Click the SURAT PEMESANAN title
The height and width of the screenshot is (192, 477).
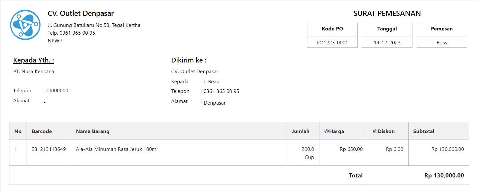(387, 14)
